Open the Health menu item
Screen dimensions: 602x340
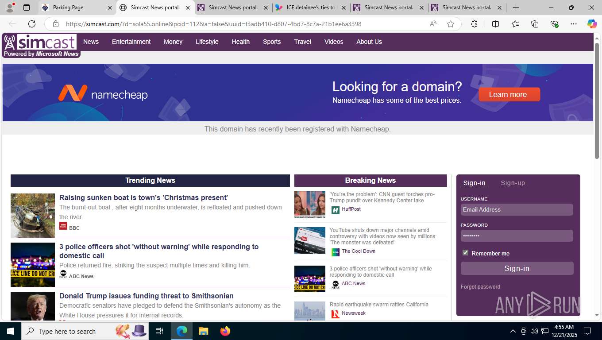point(240,42)
